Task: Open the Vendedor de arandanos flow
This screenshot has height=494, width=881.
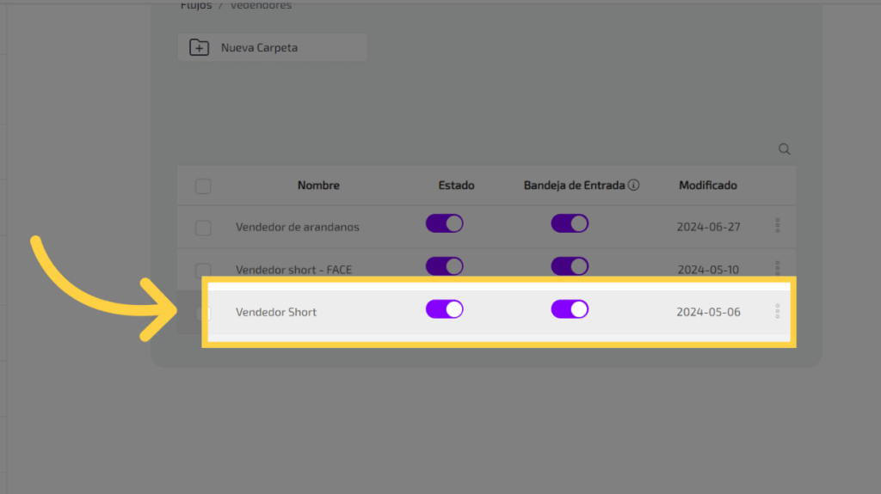Action: point(297,228)
